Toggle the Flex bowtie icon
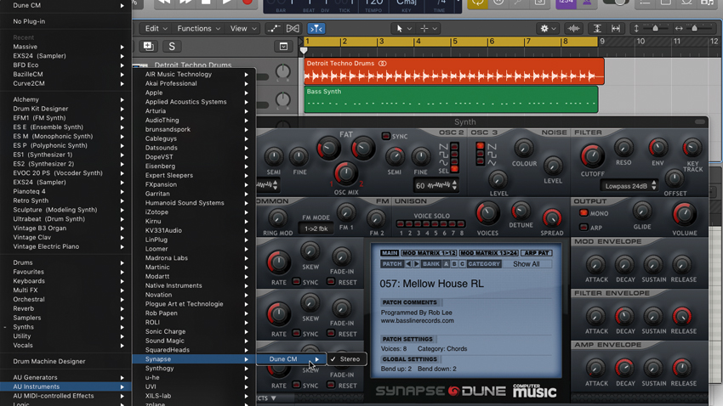723x406 pixels. (x=293, y=29)
